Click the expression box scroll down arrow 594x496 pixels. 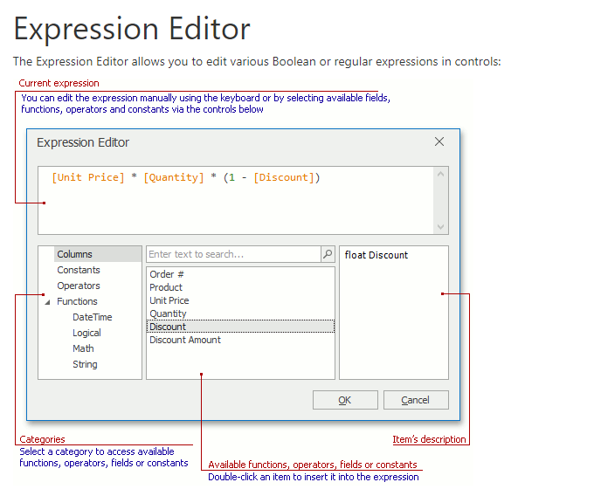[440, 227]
